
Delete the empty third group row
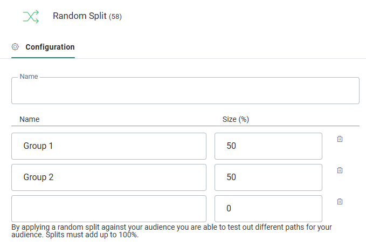tap(340, 202)
